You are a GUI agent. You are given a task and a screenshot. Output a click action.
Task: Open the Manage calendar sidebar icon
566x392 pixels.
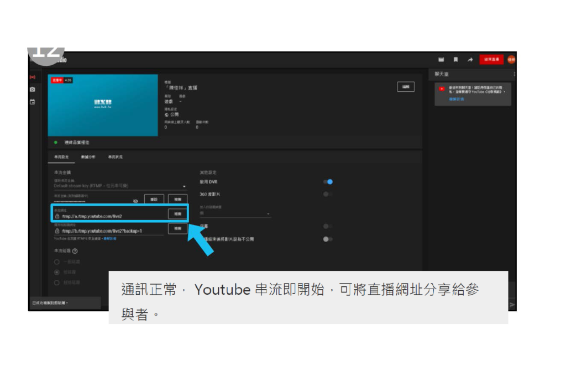32,102
